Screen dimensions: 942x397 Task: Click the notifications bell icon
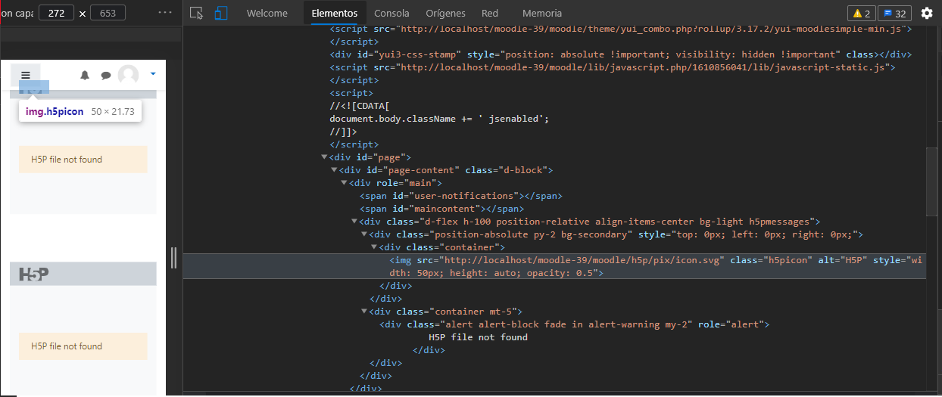[85, 75]
